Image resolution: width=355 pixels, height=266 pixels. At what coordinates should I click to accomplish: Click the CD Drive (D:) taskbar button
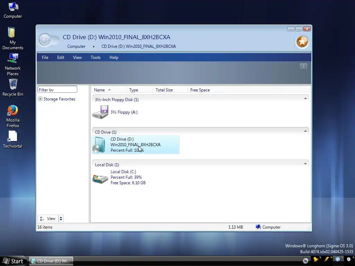(x=51, y=261)
